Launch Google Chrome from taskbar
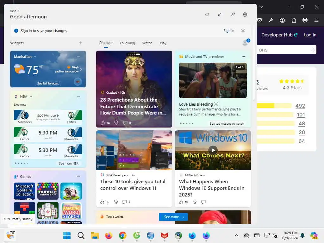The width and height of the screenshot is (324, 243). click(122, 235)
